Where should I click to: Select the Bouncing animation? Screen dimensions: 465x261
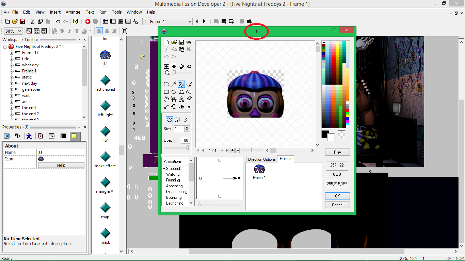174,197
